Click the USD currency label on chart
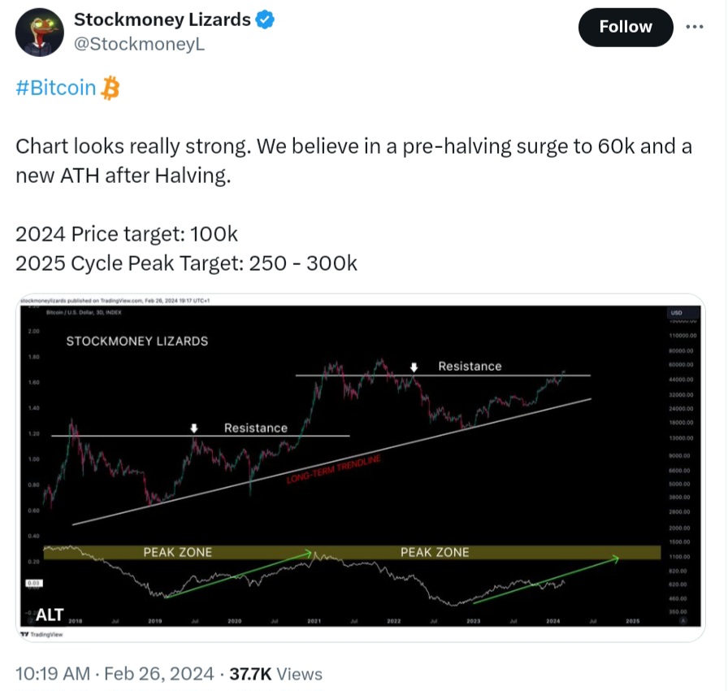The width and height of the screenshot is (728, 691). pos(676,313)
